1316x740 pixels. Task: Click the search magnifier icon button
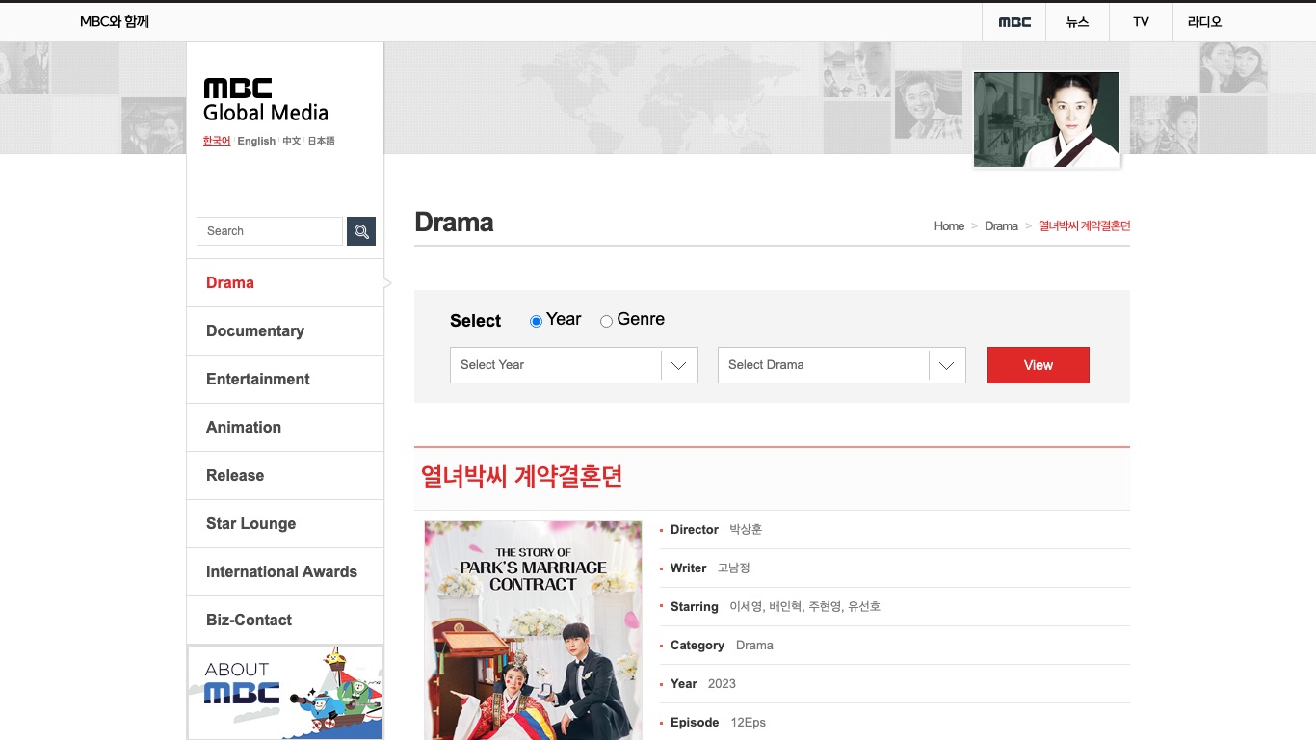pyautogui.click(x=361, y=231)
